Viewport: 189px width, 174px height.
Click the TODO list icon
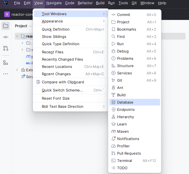113,168
